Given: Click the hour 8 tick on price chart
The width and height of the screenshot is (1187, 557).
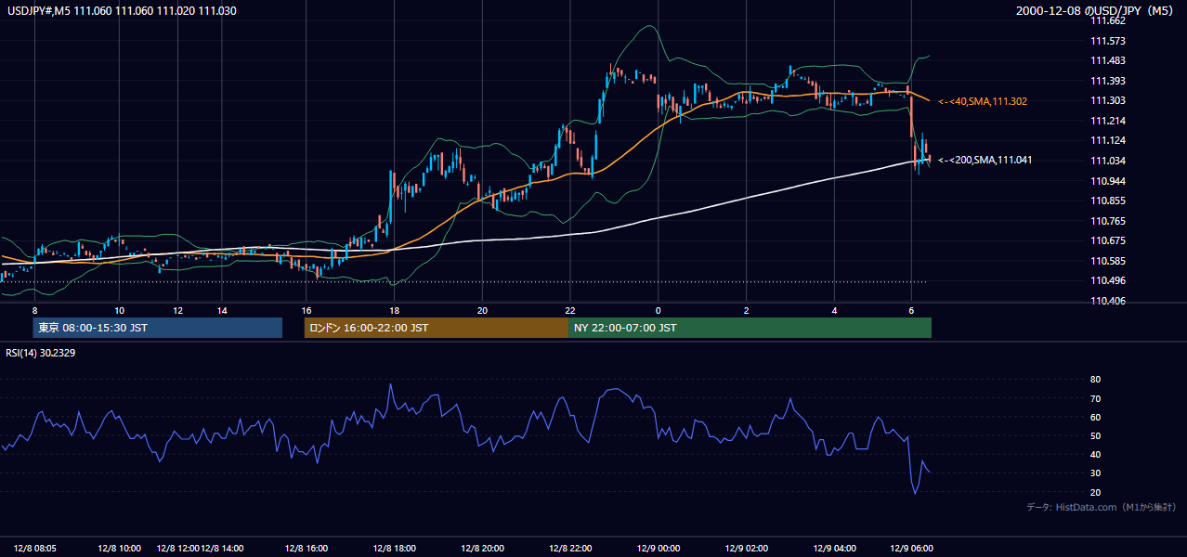Looking at the screenshot, I should click(34, 310).
